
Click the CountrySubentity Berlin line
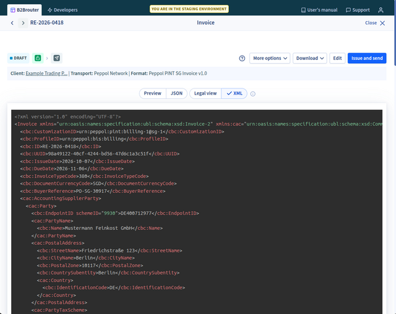pos(108,273)
